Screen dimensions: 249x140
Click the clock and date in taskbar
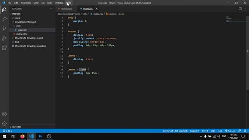tap(233, 136)
